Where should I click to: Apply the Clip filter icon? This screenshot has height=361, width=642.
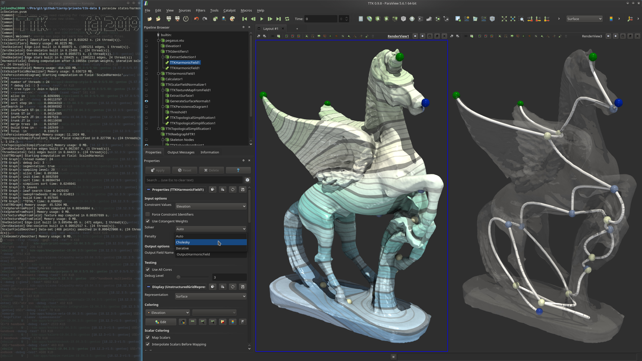[378, 19]
